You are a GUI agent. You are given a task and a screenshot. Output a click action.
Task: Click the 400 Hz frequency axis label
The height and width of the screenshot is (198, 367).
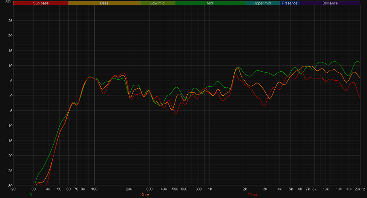click(x=164, y=189)
